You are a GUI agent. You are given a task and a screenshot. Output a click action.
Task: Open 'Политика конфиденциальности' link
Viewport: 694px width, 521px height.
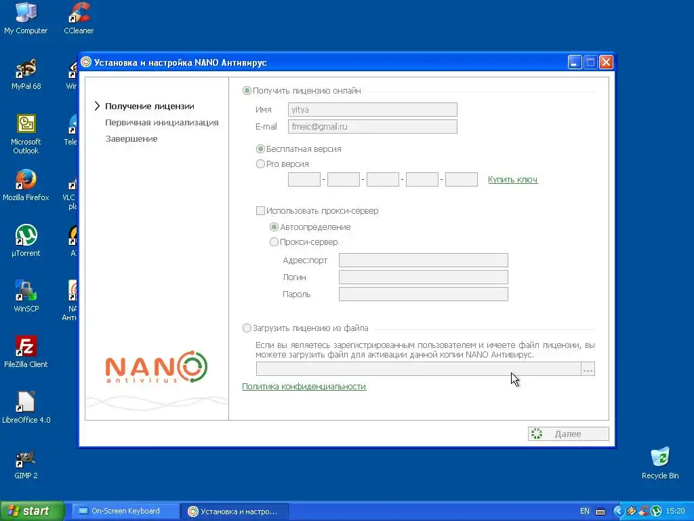pos(304,386)
